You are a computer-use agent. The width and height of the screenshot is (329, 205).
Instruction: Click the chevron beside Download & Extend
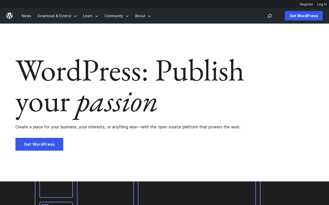[75, 16]
